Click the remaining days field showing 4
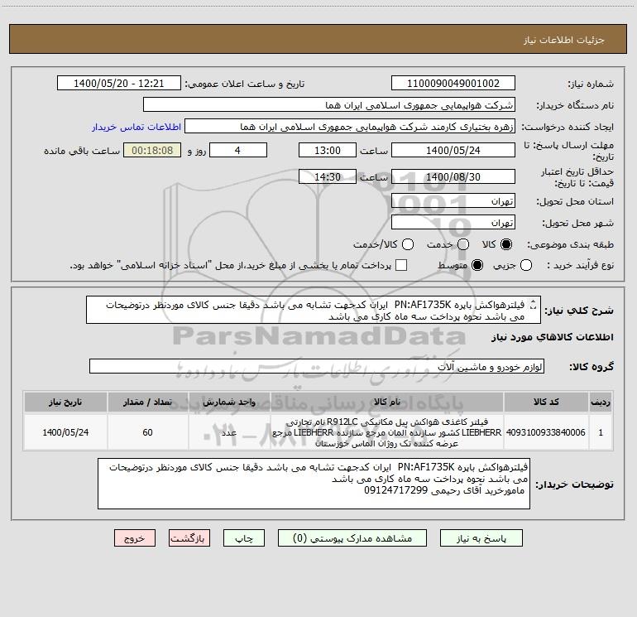 (x=238, y=150)
